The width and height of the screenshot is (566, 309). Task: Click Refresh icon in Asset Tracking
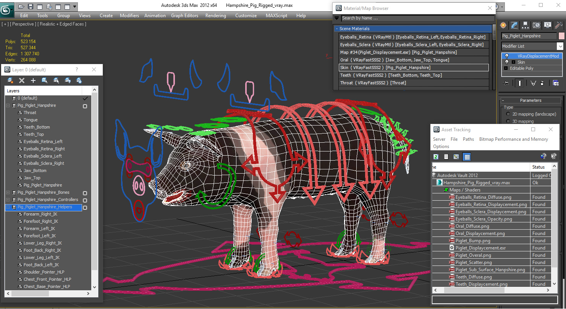[436, 157]
